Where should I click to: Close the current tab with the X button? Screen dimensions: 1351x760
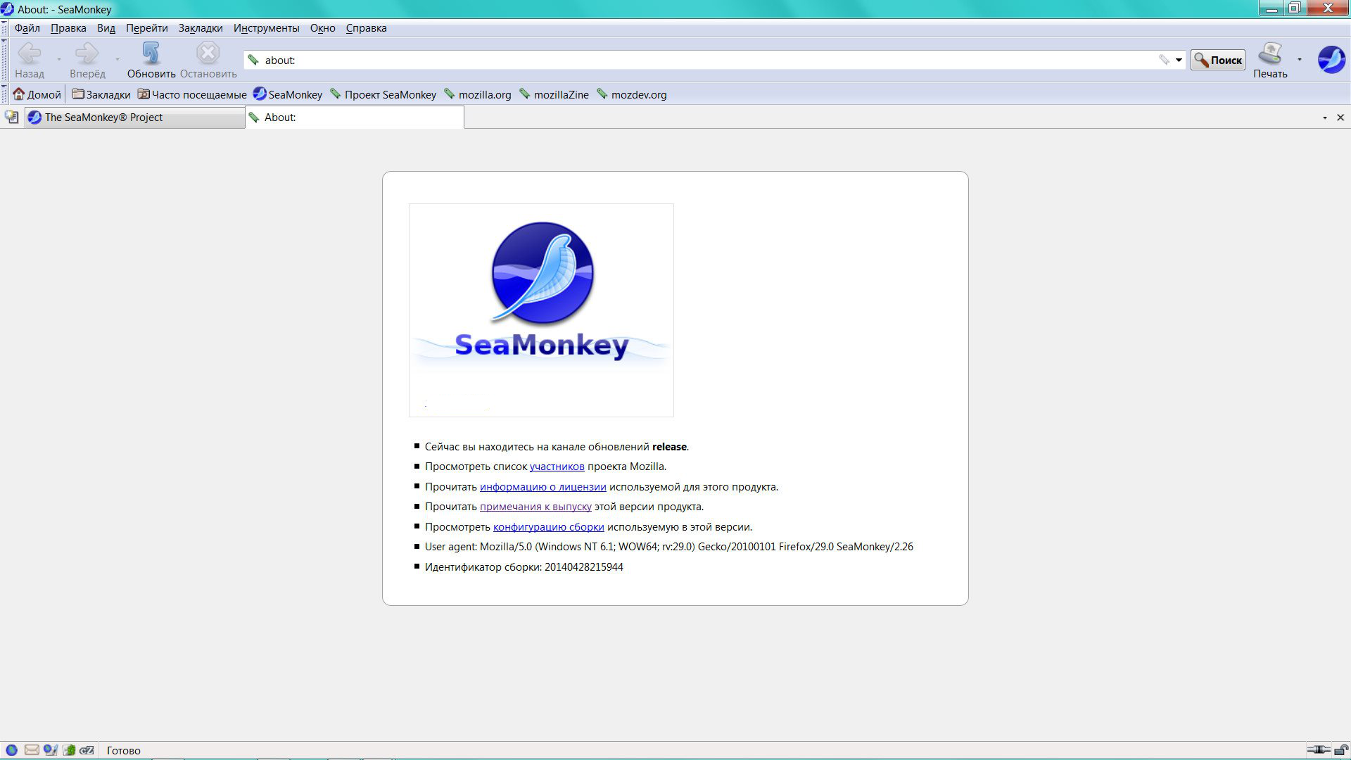1340,118
